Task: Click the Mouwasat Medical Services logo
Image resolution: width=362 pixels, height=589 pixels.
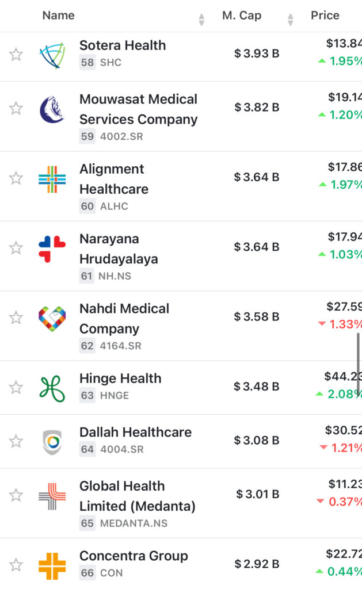Action: pos(52,109)
